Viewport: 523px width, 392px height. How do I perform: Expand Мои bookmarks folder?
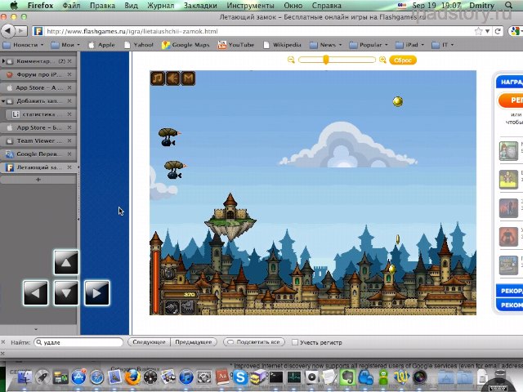65,45
